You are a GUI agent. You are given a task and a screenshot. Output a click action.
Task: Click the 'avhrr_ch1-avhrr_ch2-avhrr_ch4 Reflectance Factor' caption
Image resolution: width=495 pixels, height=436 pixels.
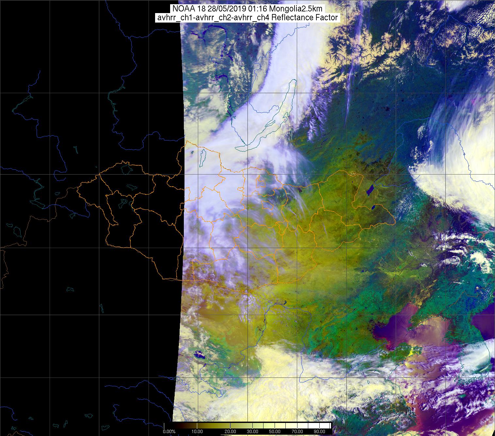248,18
